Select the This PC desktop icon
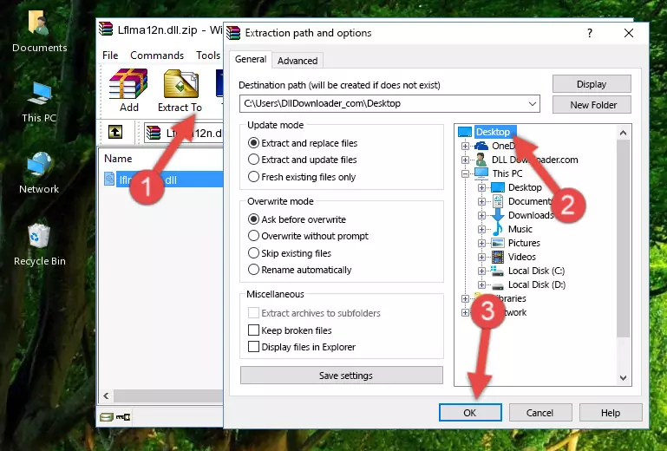The image size is (667, 451). point(40,94)
